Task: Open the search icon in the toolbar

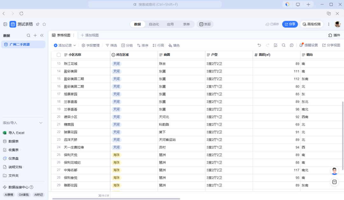Action: click(x=283, y=45)
